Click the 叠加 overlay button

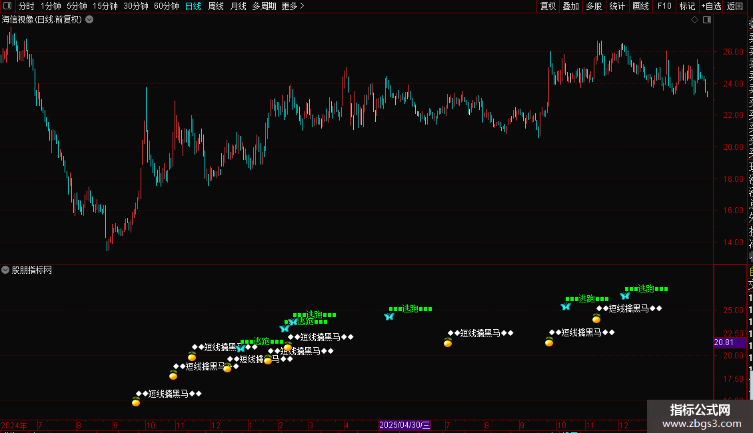pyautogui.click(x=571, y=6)
